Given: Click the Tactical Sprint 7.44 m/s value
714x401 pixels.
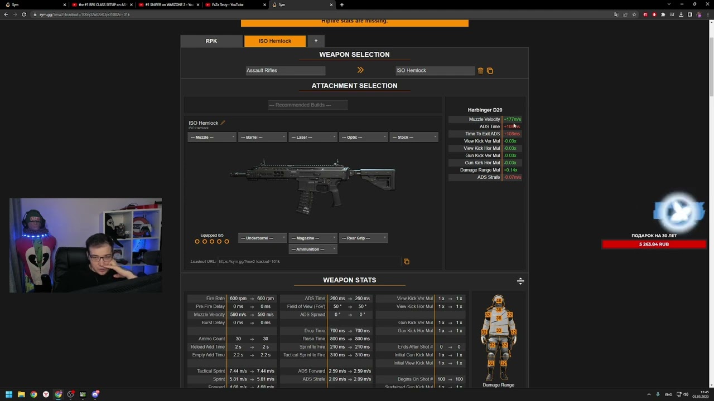Looking at the screenshot, I should (x=238, y=371).
